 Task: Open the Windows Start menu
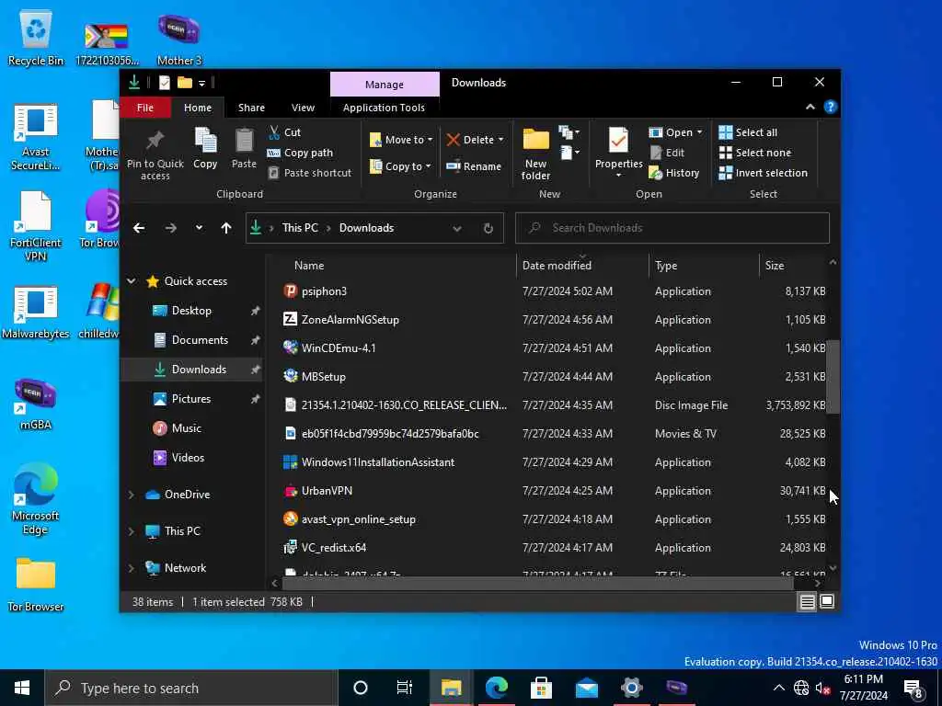(x=22, y=688)
